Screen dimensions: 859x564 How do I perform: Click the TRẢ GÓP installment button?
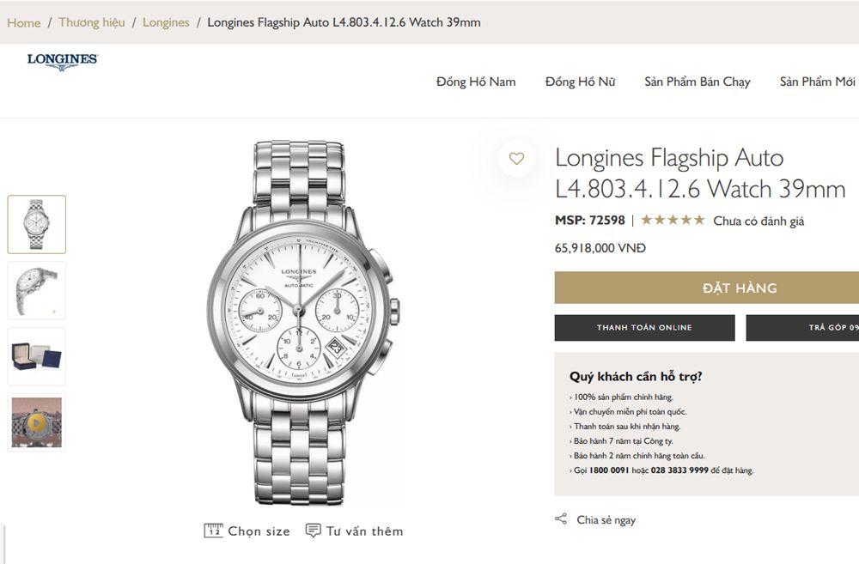coord(802,328)
